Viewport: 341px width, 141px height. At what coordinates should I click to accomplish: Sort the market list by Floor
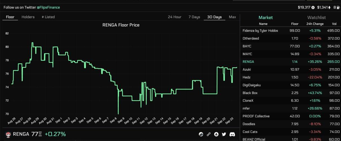295,24
